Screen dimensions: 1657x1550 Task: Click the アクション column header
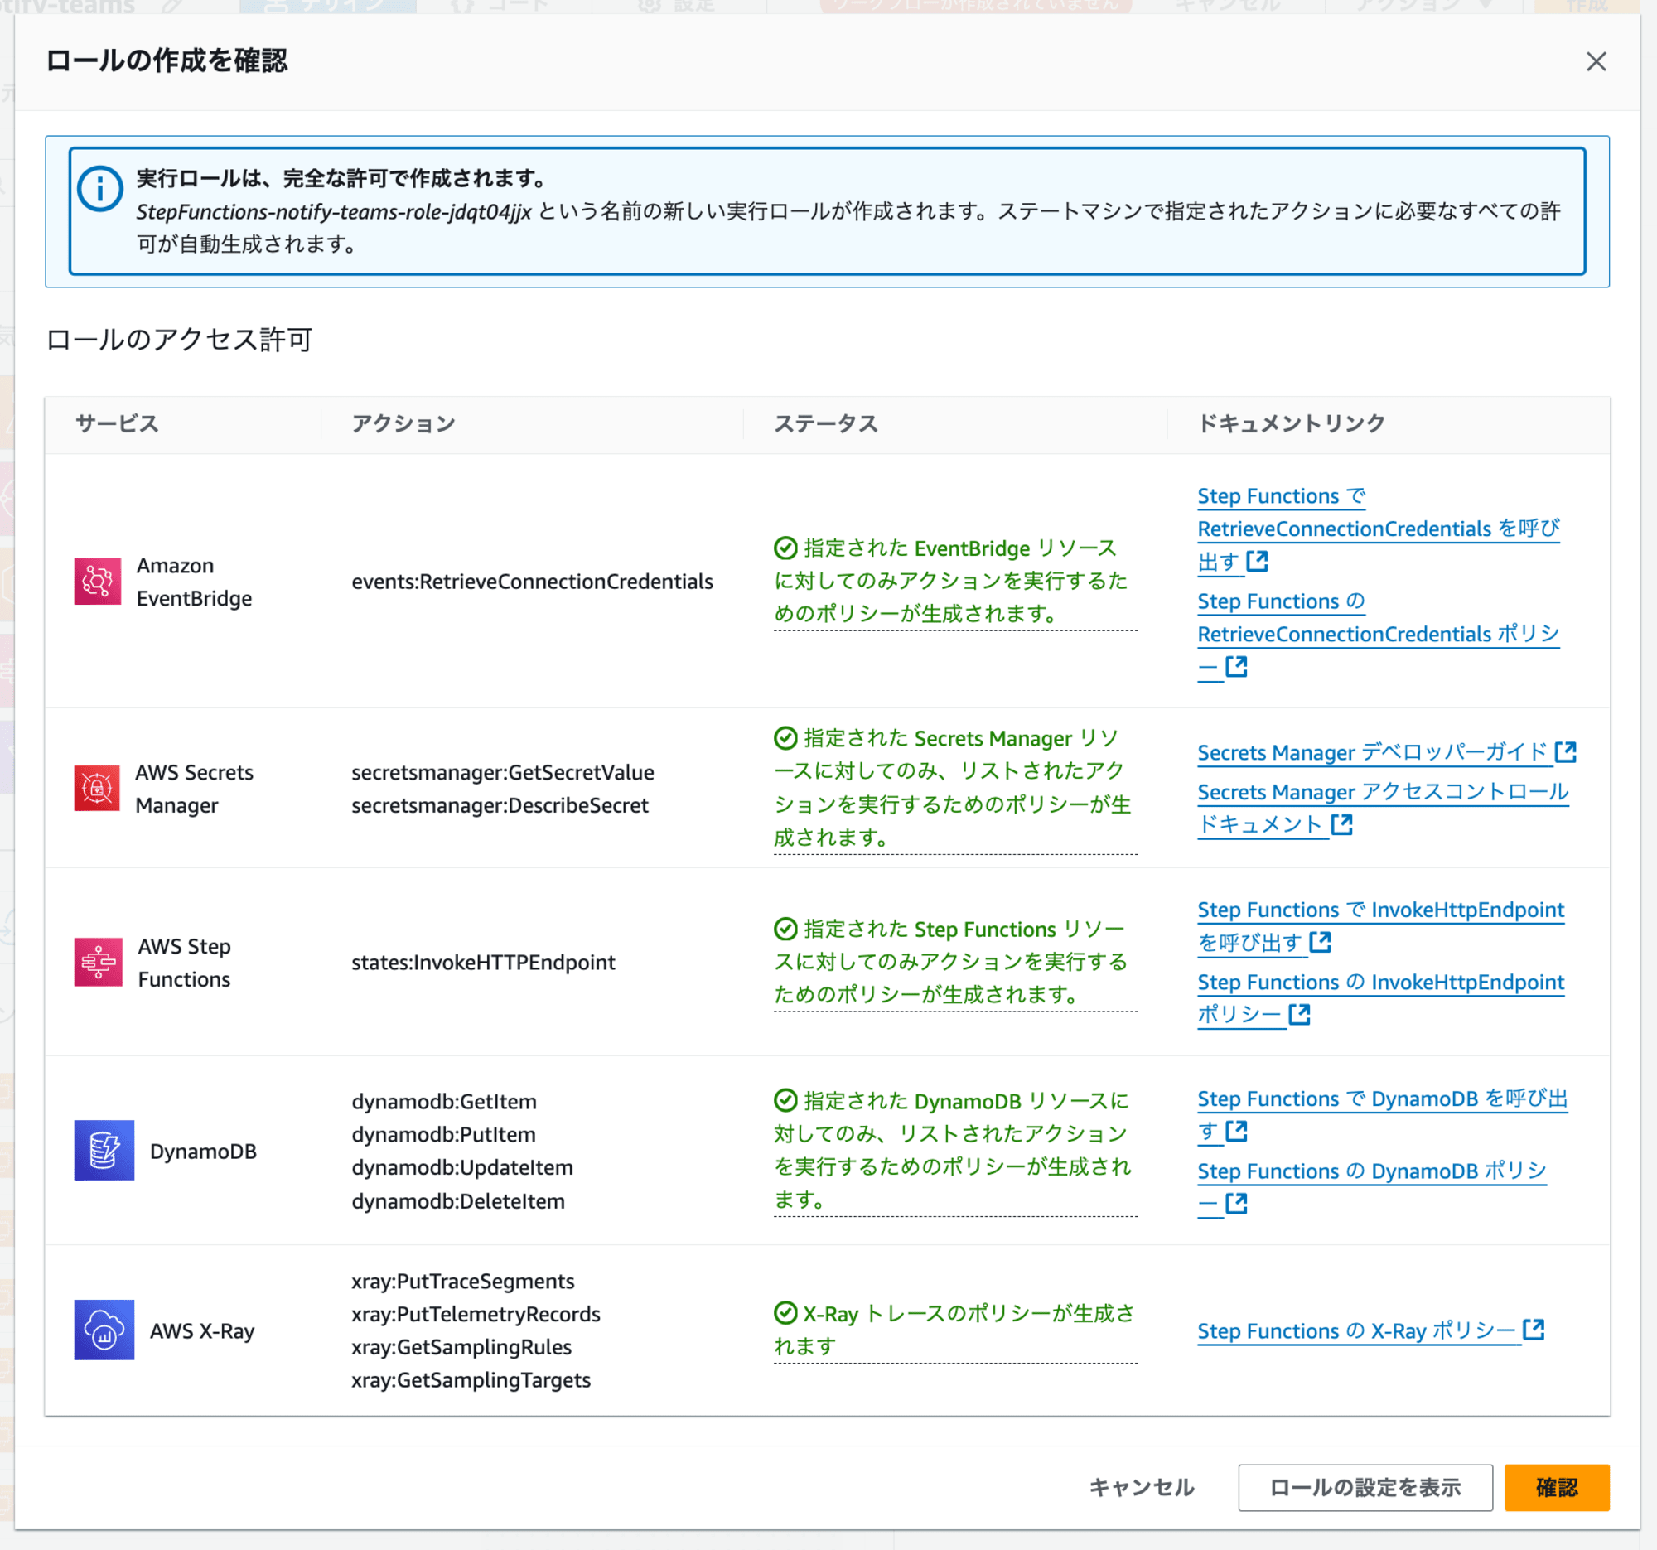pos(403,423)
